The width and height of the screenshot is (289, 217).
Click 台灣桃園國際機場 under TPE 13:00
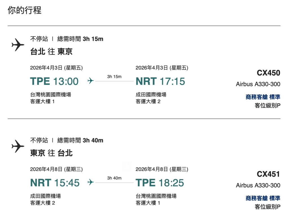coord(51,95)
